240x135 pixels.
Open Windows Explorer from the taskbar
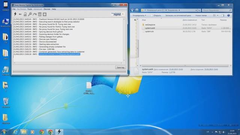point(24,132)
